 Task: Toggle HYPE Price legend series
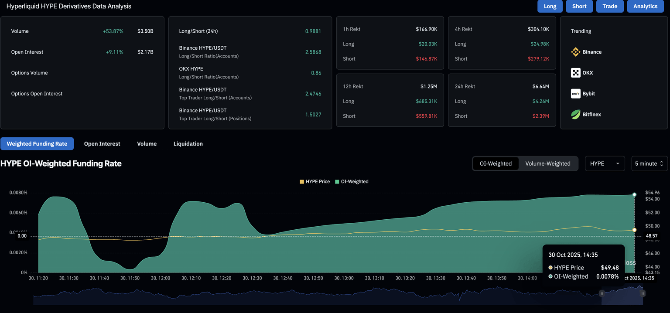click(314, 182)
